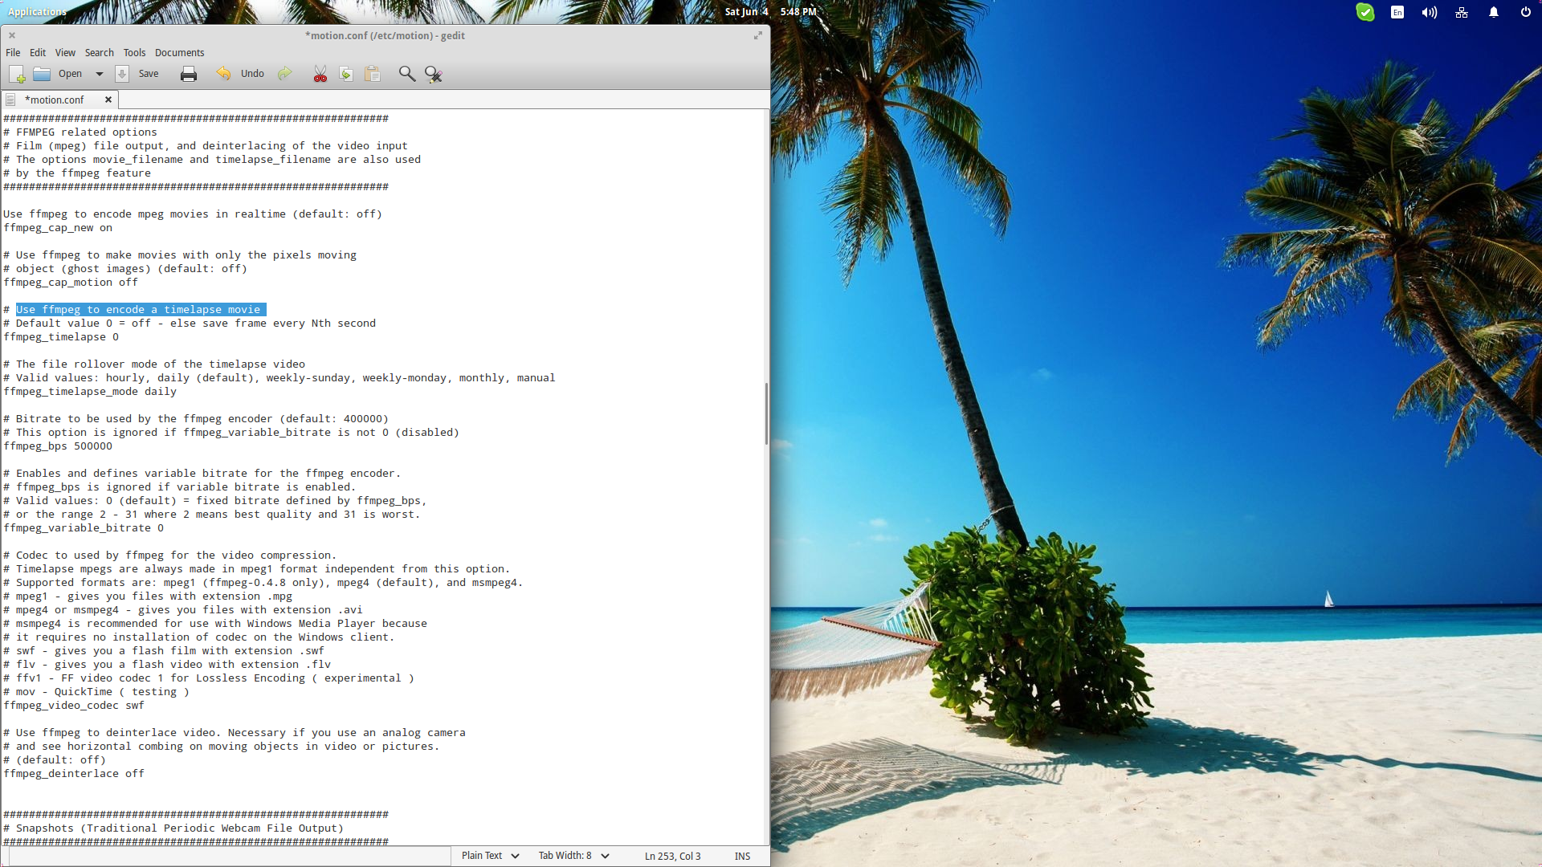Expand the Open recent files dropdown arrow
1542x867 pixels.
point(100,74)
